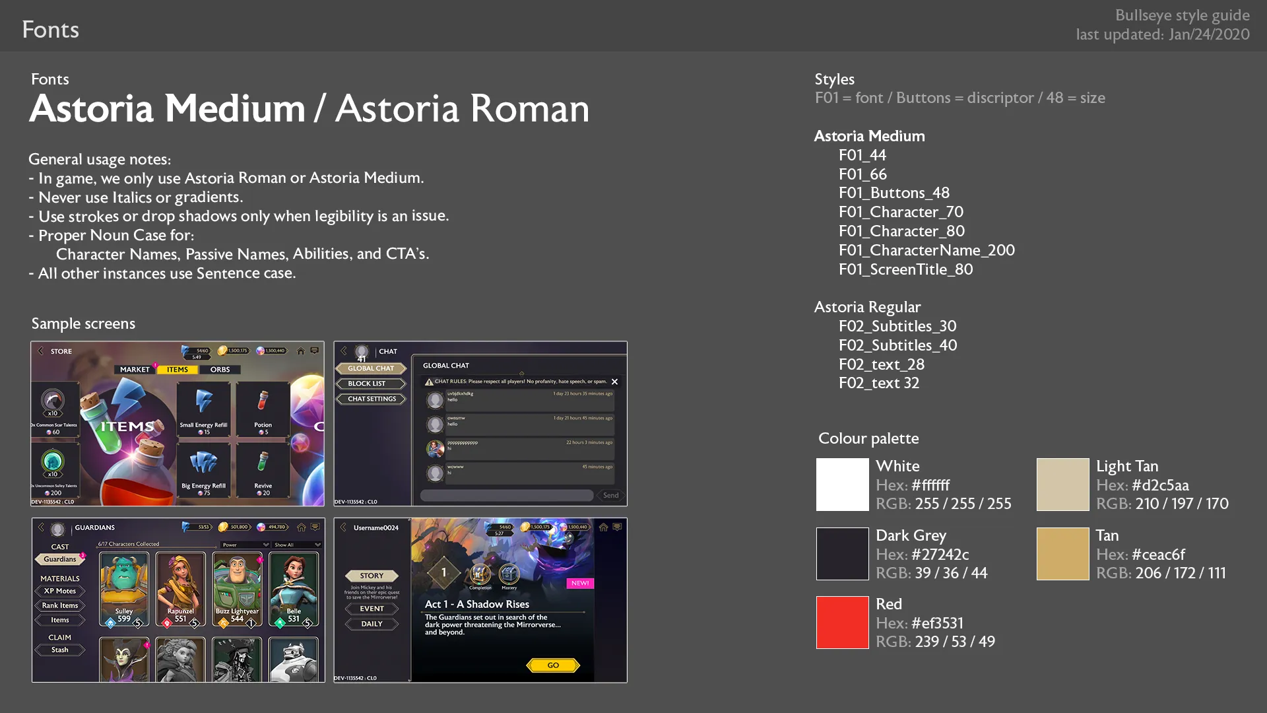The image size is (1267, 713).
Task: Open Stash under Claim
Action: [x=60, y=650]
